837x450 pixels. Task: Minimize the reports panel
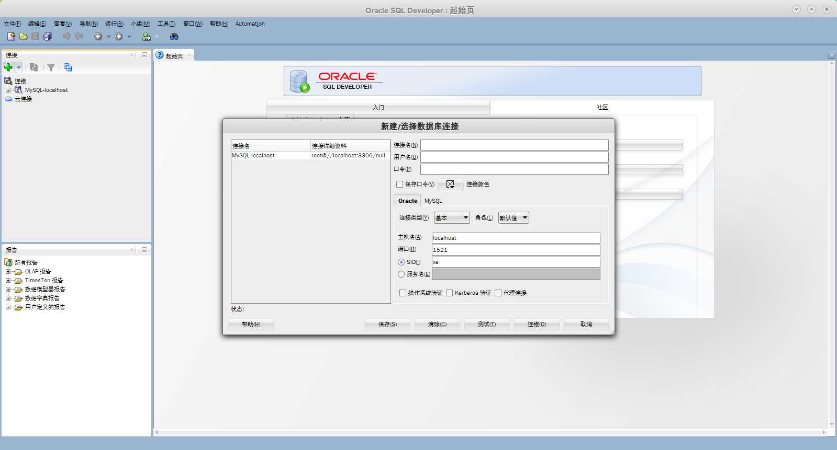point(144,250)
